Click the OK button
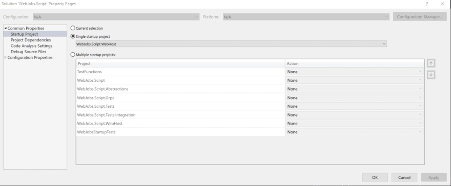 coord(375,177)
